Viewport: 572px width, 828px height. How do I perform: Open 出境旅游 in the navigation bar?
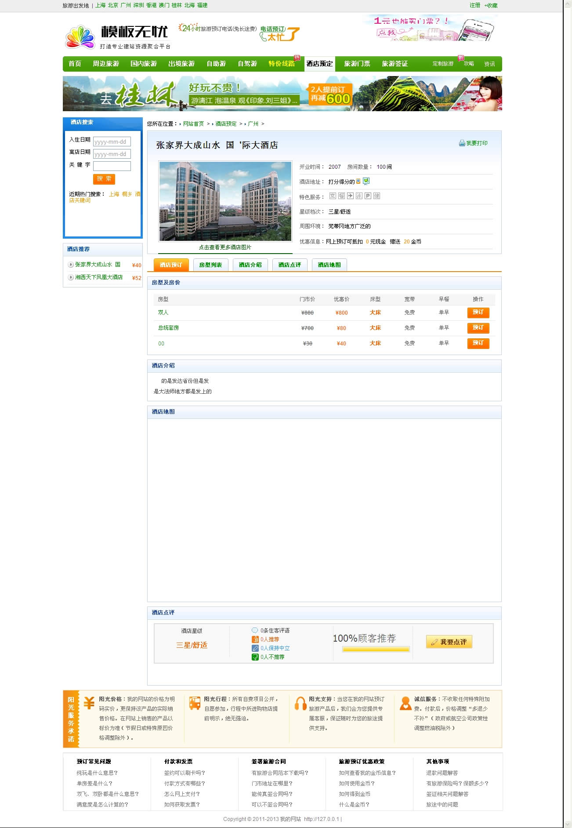(181, 64)
